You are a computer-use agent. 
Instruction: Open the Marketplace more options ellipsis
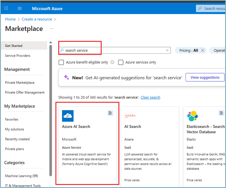[x=52, y=29]
